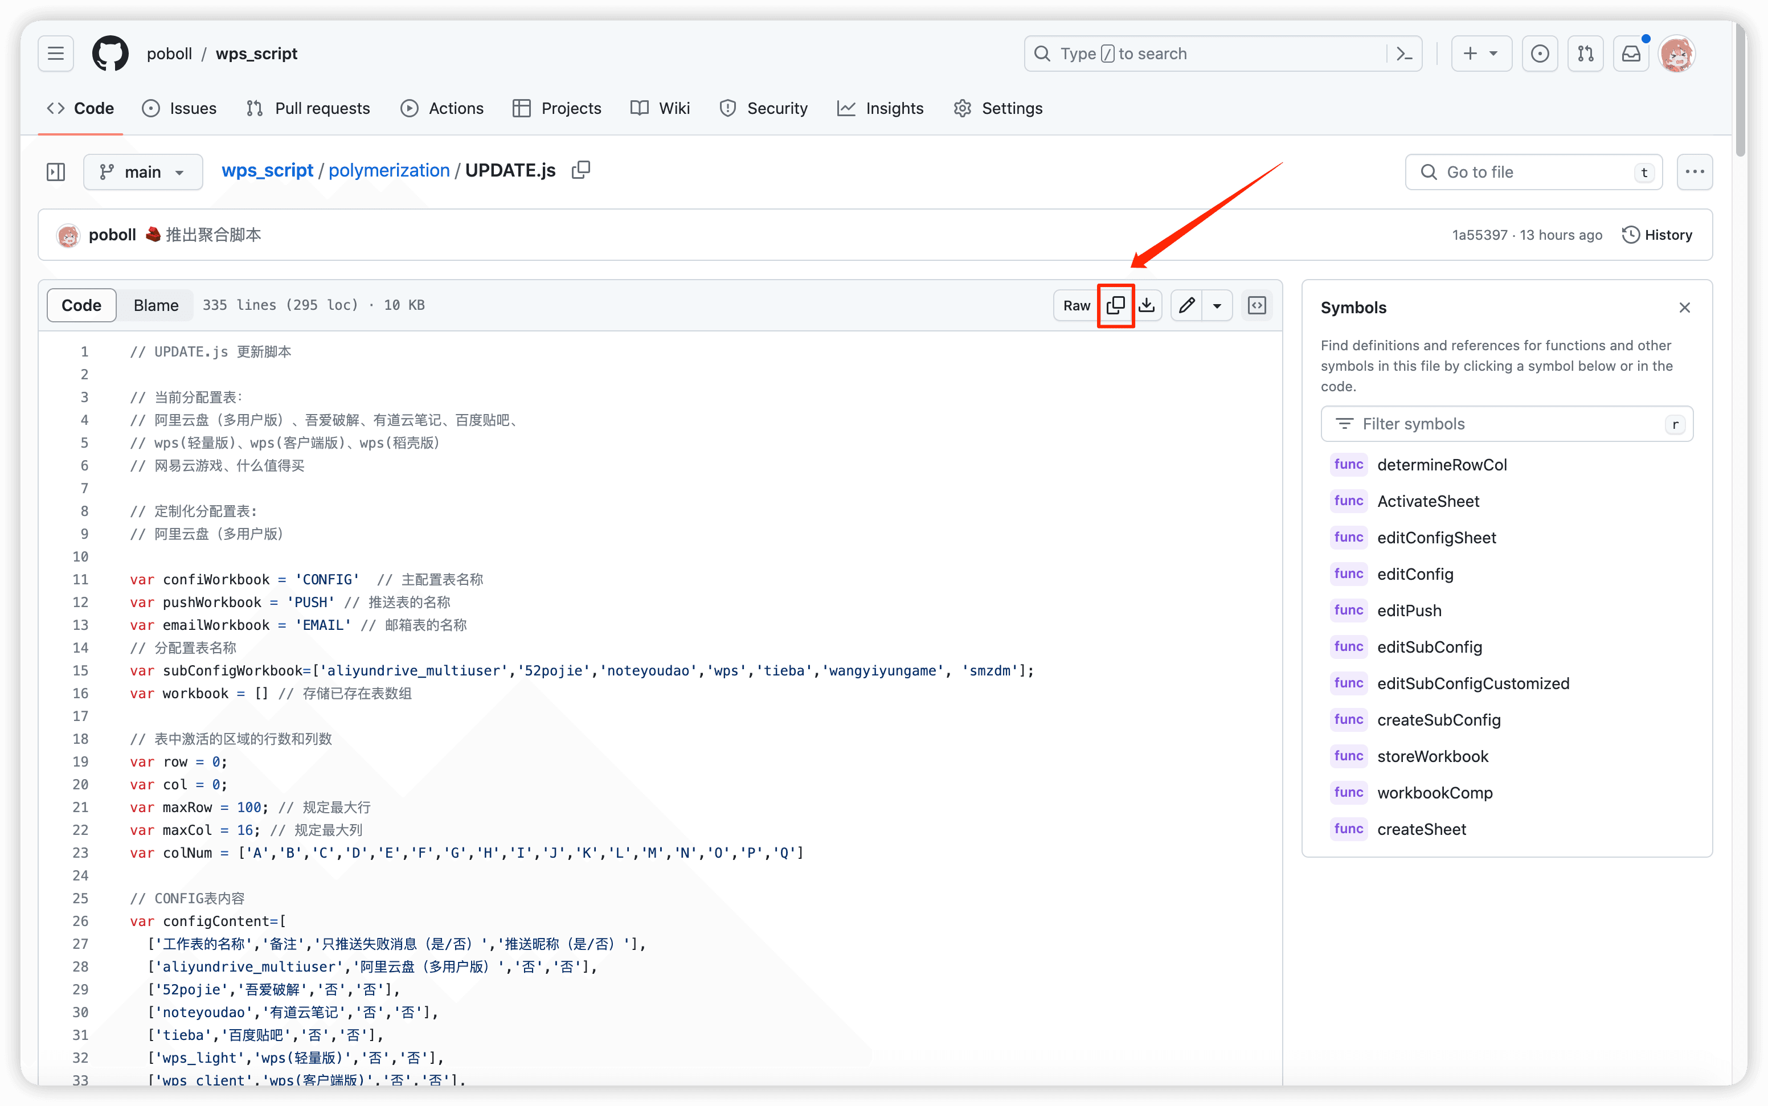Close the Symbols panel
Screen dimensions: 1768x1106
coord(1685,307)
